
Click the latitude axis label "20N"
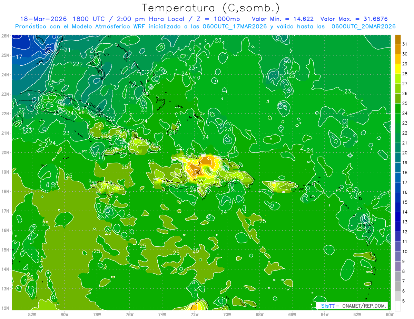(5, 152)
